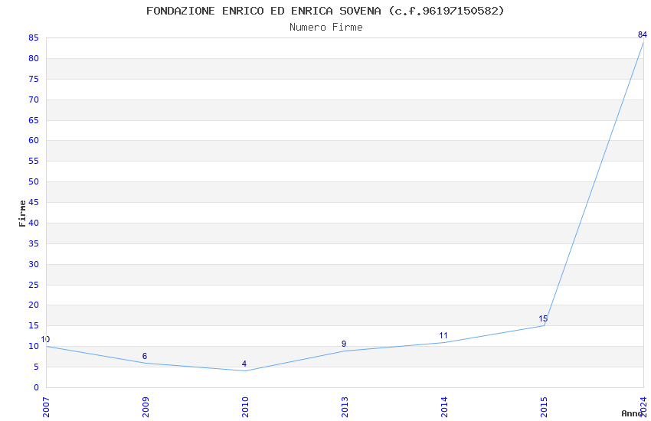Click the x-axis year 2014
Image resolution: width=651 pixels, height=421 pixels.
[x=445, y=407]
